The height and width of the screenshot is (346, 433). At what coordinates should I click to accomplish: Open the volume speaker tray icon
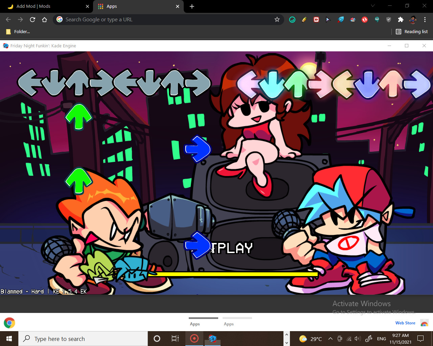[x=358, y=339]
